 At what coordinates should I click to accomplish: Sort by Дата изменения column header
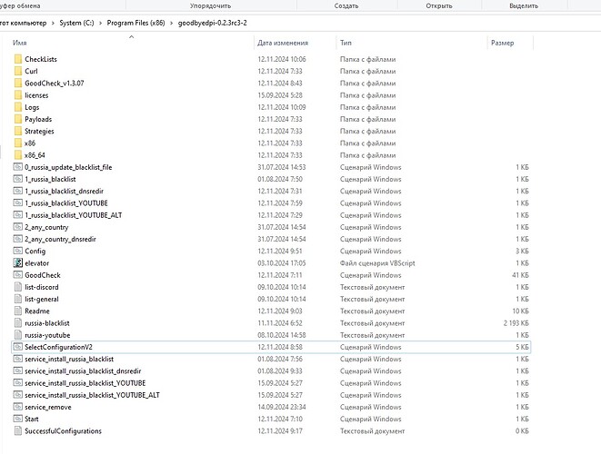(x=283, y=43)
